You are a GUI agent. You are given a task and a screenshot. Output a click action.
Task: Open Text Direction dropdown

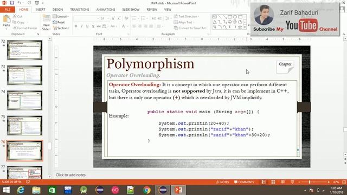click(x=187, y=16)
